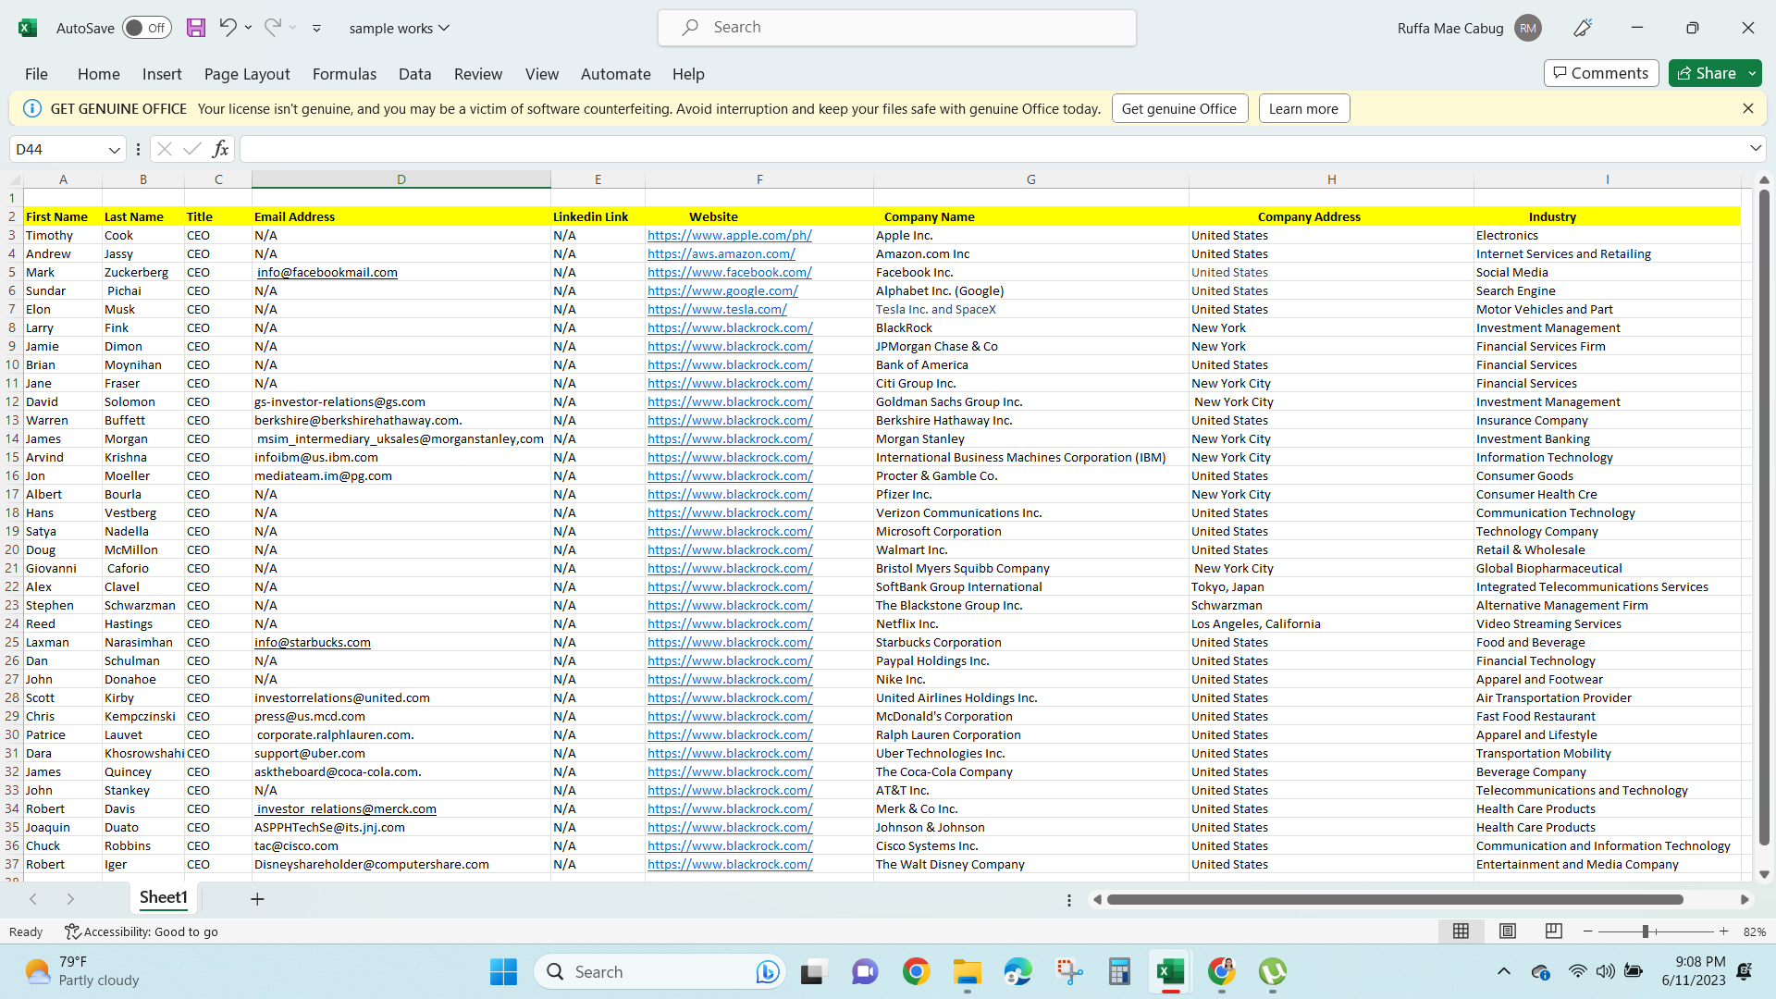Click the 'Industry' header cell
This screenshot has width=1776, height=999.
[1607, 216]
